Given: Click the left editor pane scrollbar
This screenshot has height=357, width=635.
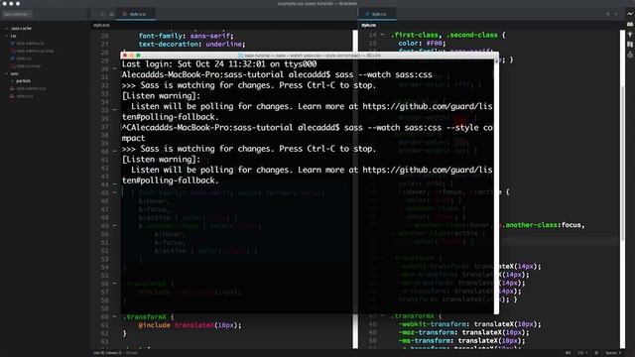Looking at the screenshot, I should 355,190.
